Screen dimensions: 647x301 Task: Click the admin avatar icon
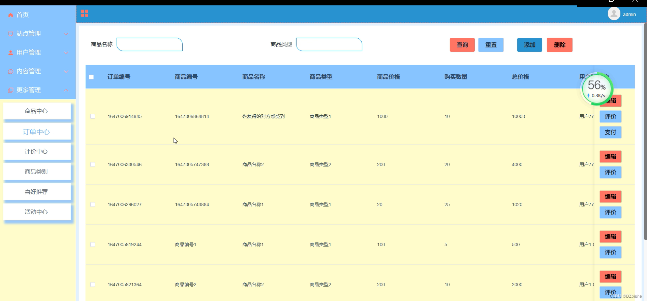(x=614, y=14)
